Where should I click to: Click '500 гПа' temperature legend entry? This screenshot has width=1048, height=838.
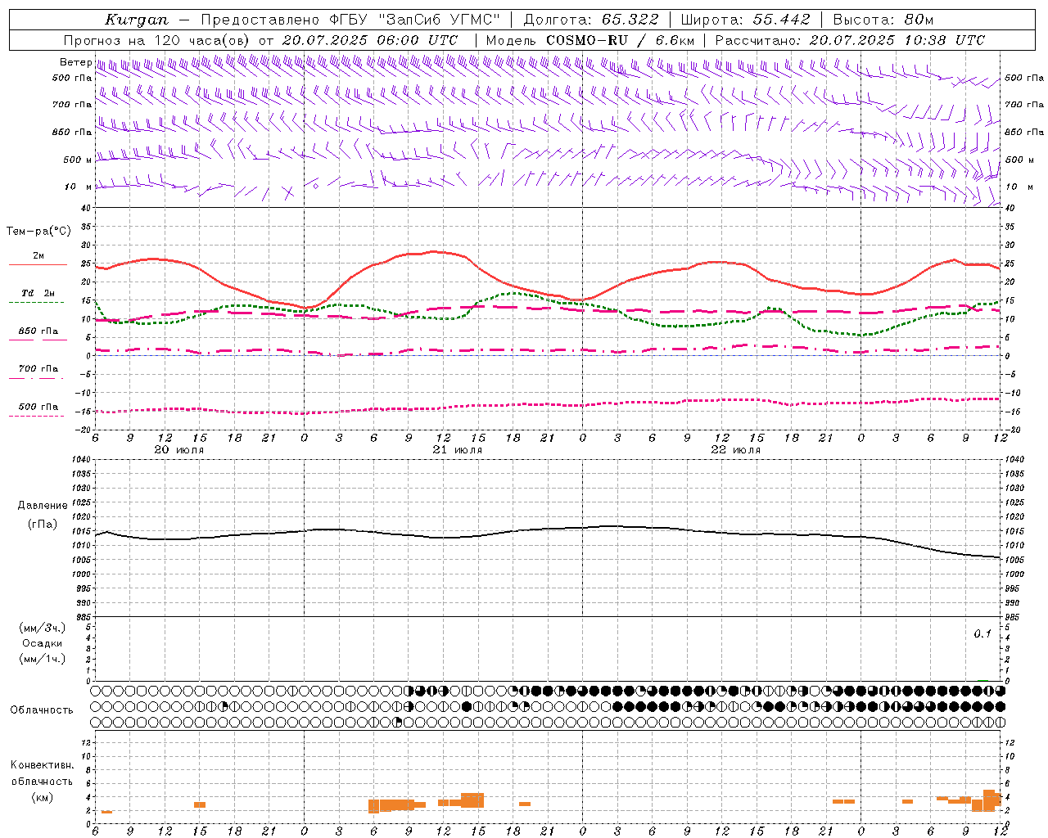[x=38, y=407]
